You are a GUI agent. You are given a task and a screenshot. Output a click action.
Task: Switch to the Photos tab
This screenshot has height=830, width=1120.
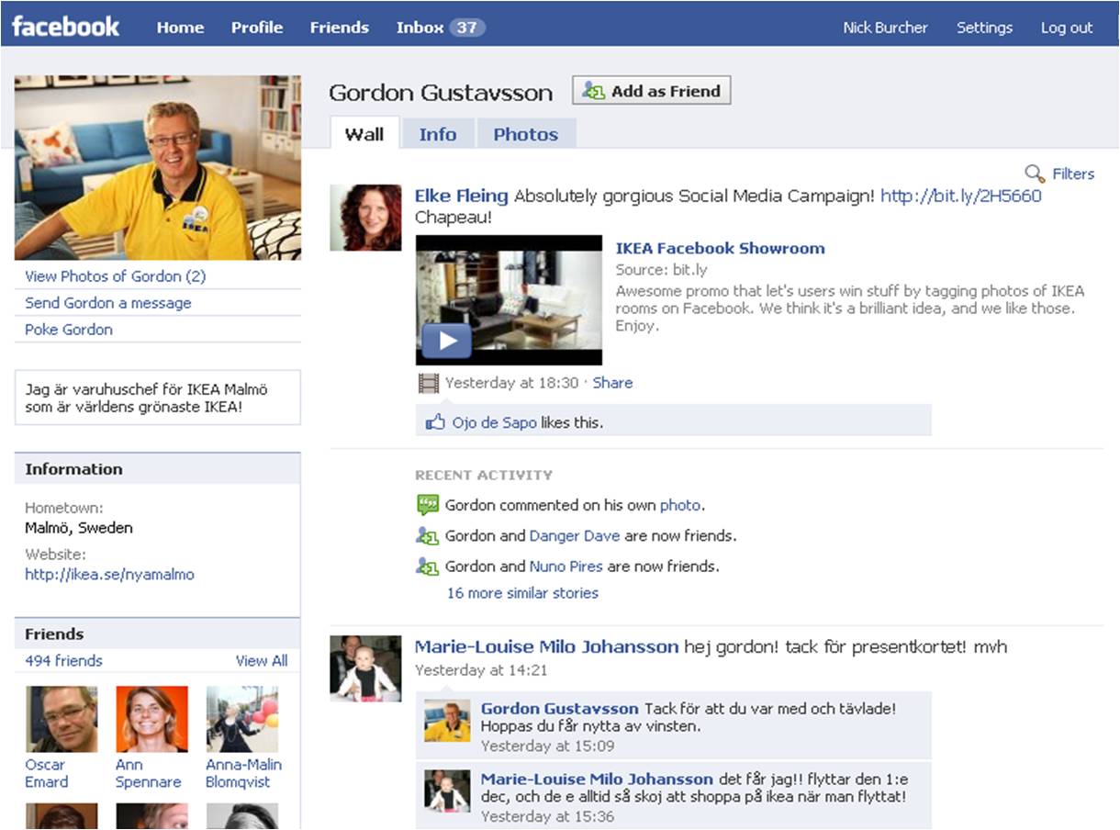point(525,134)
